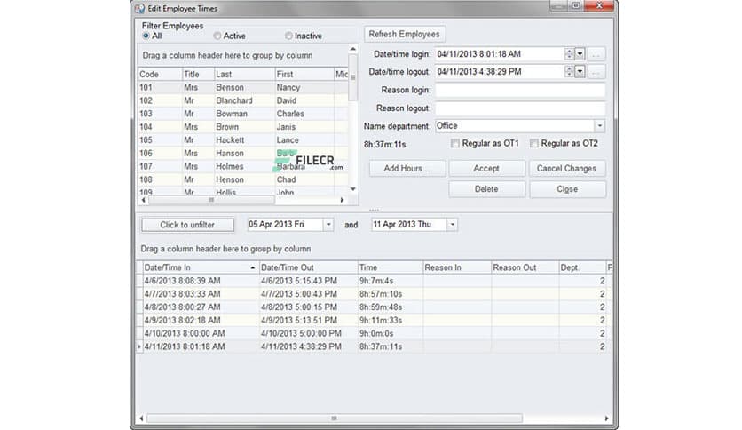
Task: Click the Click to unfilter button
Action: tap(187, 225)
